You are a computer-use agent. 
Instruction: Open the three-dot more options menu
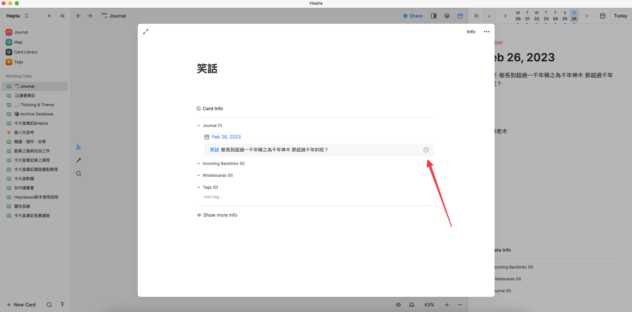point(486,32)
